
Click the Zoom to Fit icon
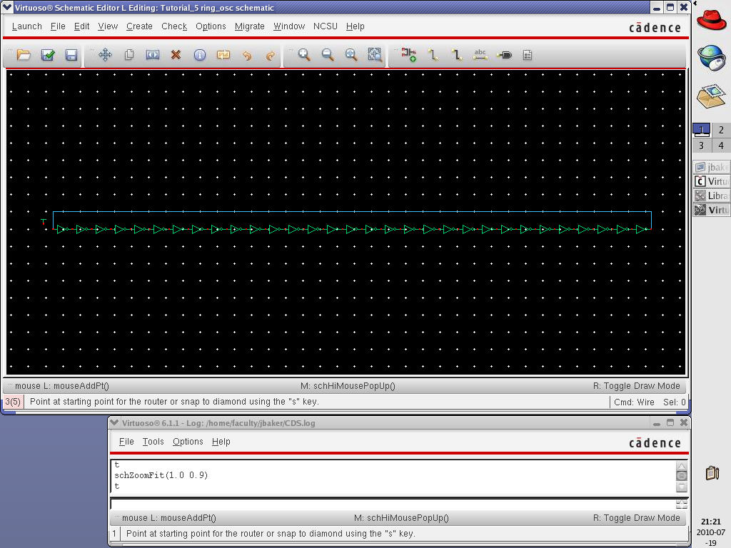(x=375, y=55)
